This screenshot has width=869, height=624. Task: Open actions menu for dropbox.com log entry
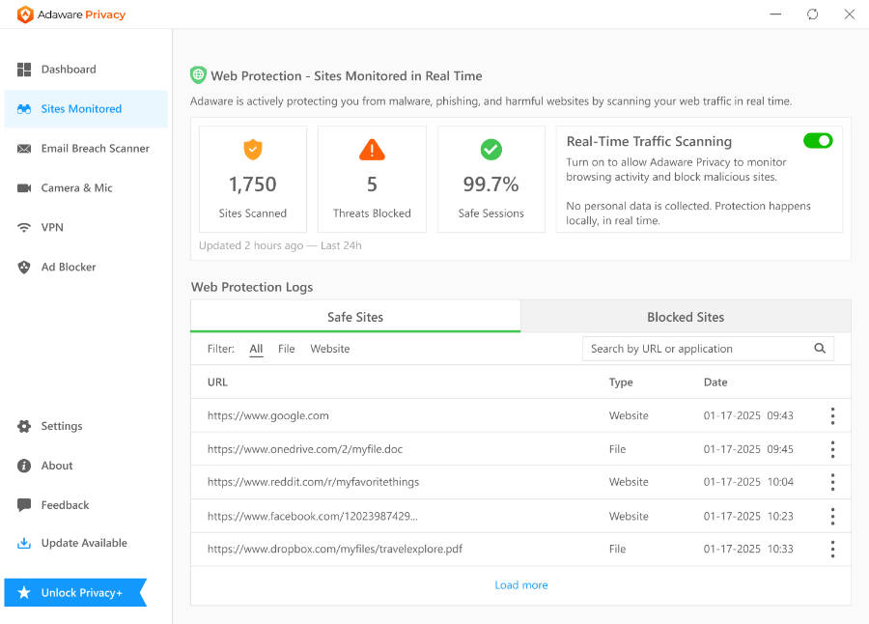pos(832,549)
